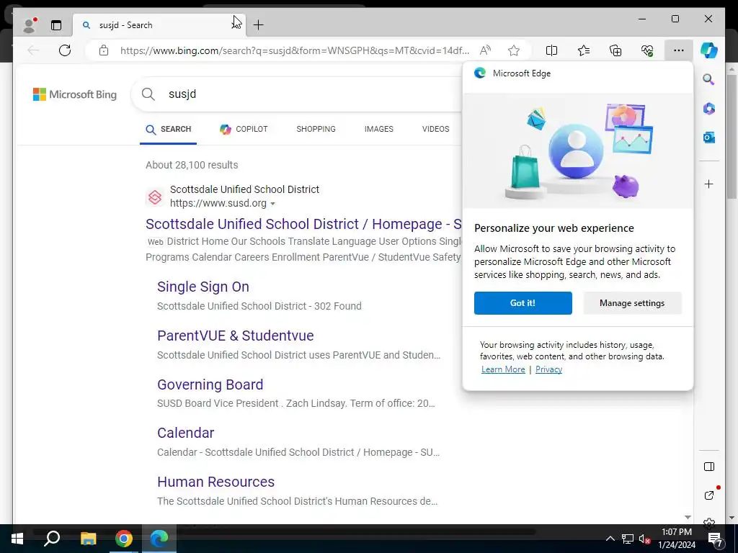
Task: Start Read aloud from address bar
Action: point(485,50)
